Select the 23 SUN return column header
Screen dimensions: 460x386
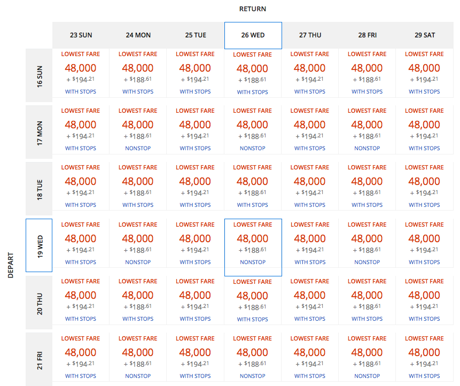coord(81,35)
